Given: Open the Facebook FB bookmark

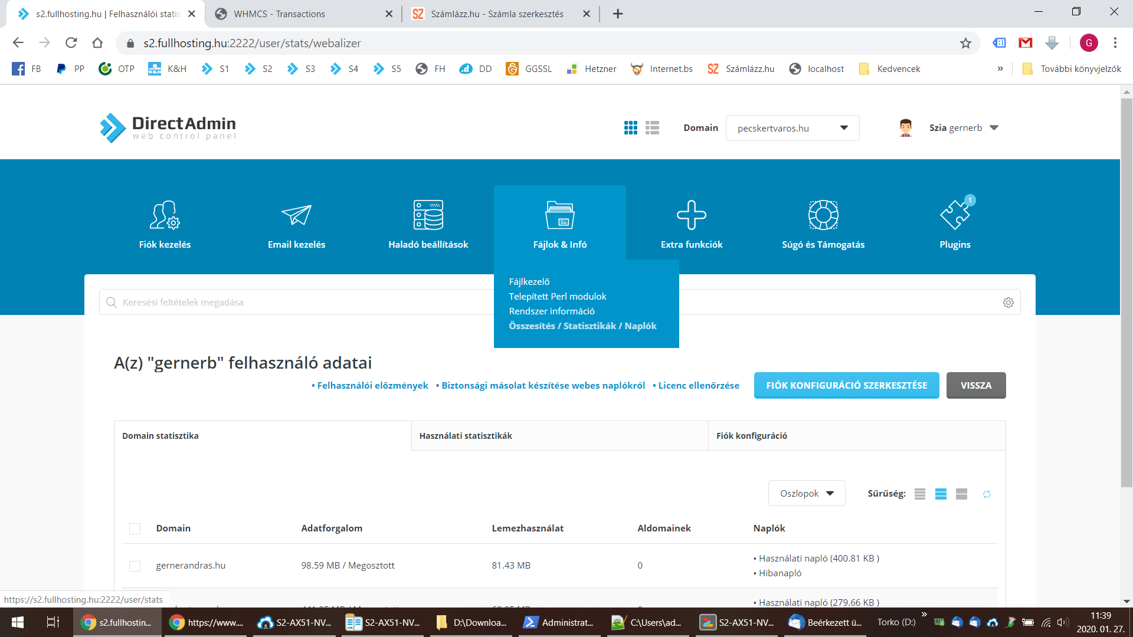Looking at the screenshot, I should 27,69.
